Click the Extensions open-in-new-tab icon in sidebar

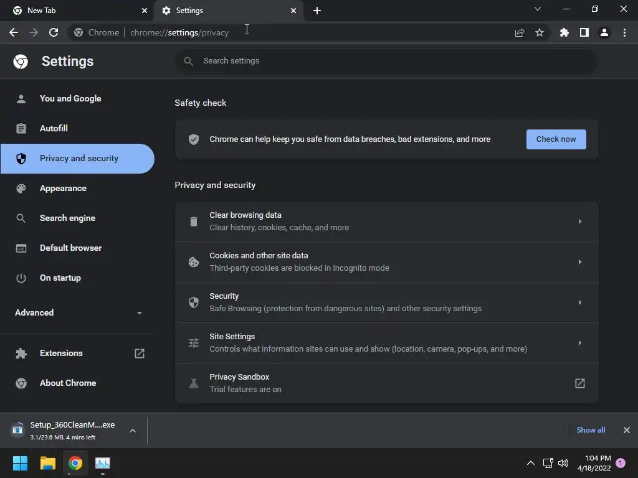pyautogui.click(x=140, y=354)
